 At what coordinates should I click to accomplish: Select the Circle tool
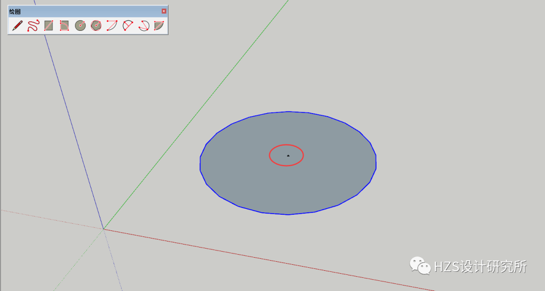tap(81, 26)
